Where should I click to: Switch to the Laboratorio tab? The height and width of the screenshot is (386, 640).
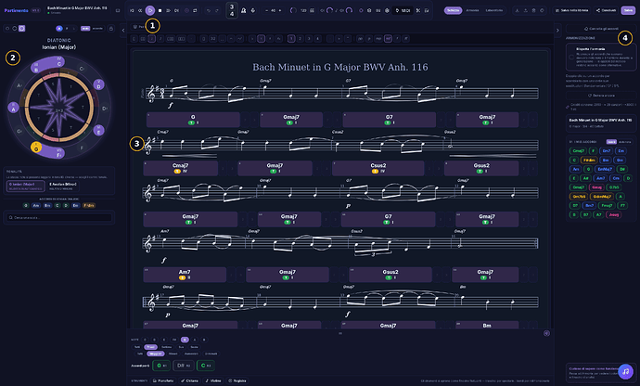click(493, 10)
